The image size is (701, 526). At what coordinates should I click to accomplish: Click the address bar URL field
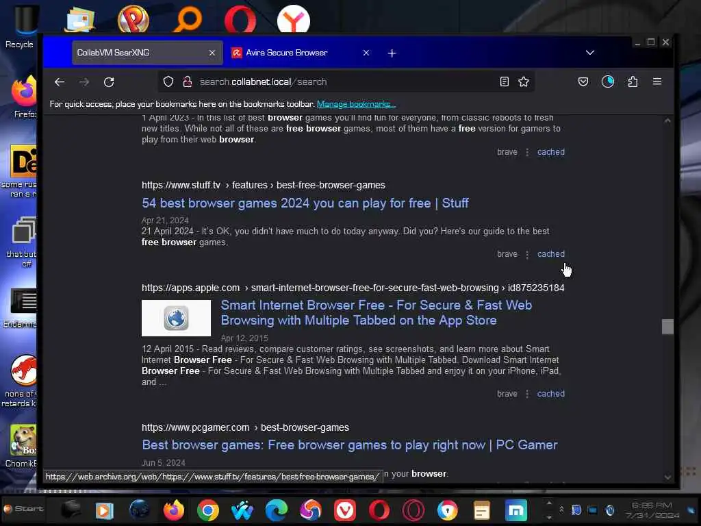click(x=344, y=82)
